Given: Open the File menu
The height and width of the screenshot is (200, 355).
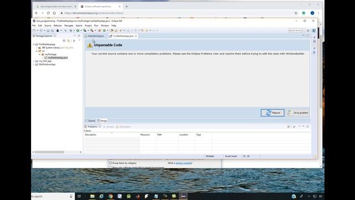Looking at the screenshot, I should click(x=34, y=26).
